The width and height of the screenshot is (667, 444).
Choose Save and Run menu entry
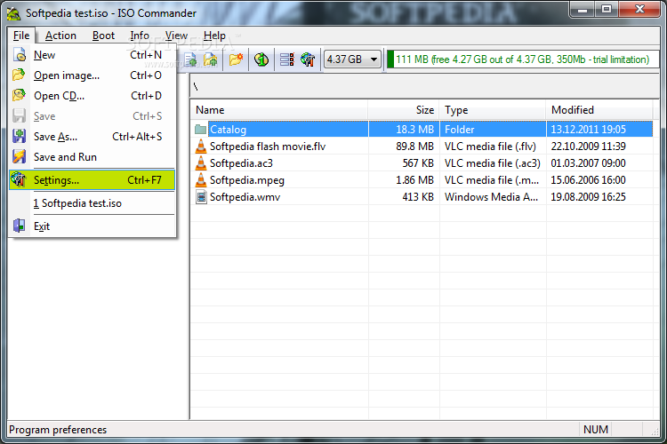pos(92,157)
